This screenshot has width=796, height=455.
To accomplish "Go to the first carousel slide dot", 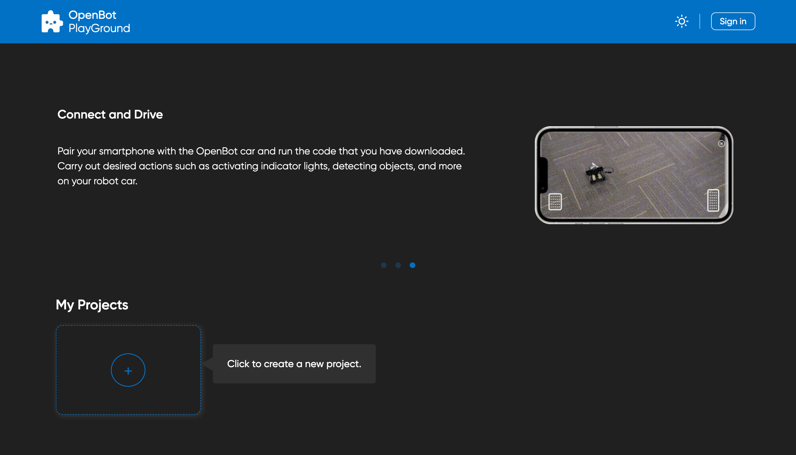I will tap(383, 265).
